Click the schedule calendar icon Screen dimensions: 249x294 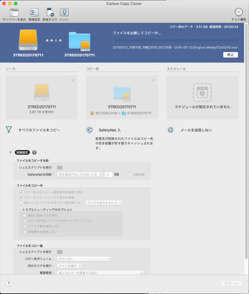(x=202, y=92)
